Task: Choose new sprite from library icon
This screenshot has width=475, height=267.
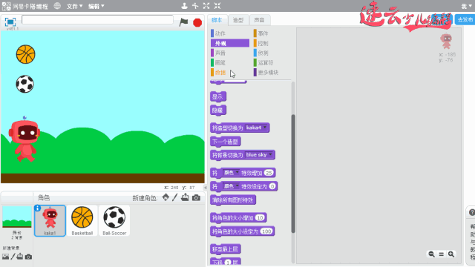Action: (x=166, y=197)
